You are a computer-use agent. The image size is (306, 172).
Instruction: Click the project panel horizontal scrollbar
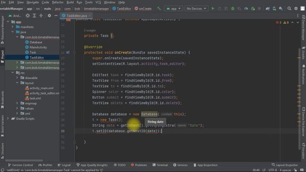coord(24,161)
